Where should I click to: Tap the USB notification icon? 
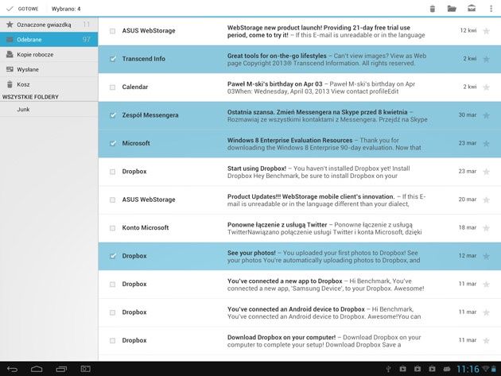(388, 370)
